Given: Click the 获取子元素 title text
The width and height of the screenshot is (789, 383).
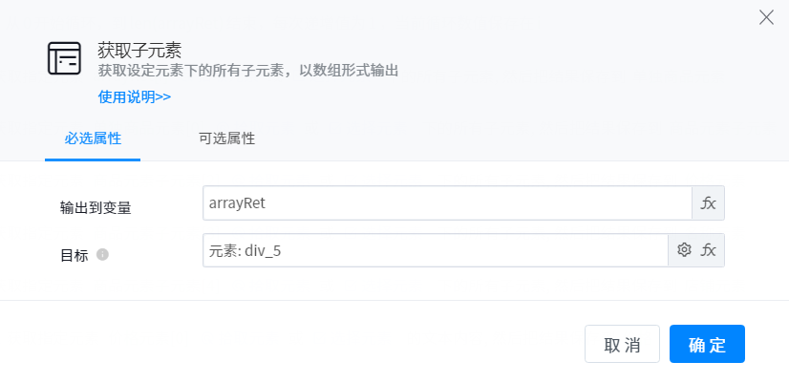Looking at the screenshot, I should coord(139,50).
